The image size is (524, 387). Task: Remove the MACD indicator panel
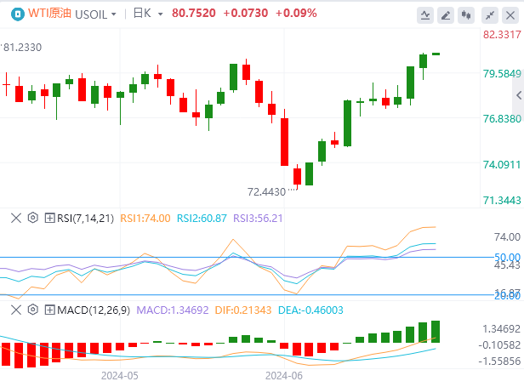(16, 310)
